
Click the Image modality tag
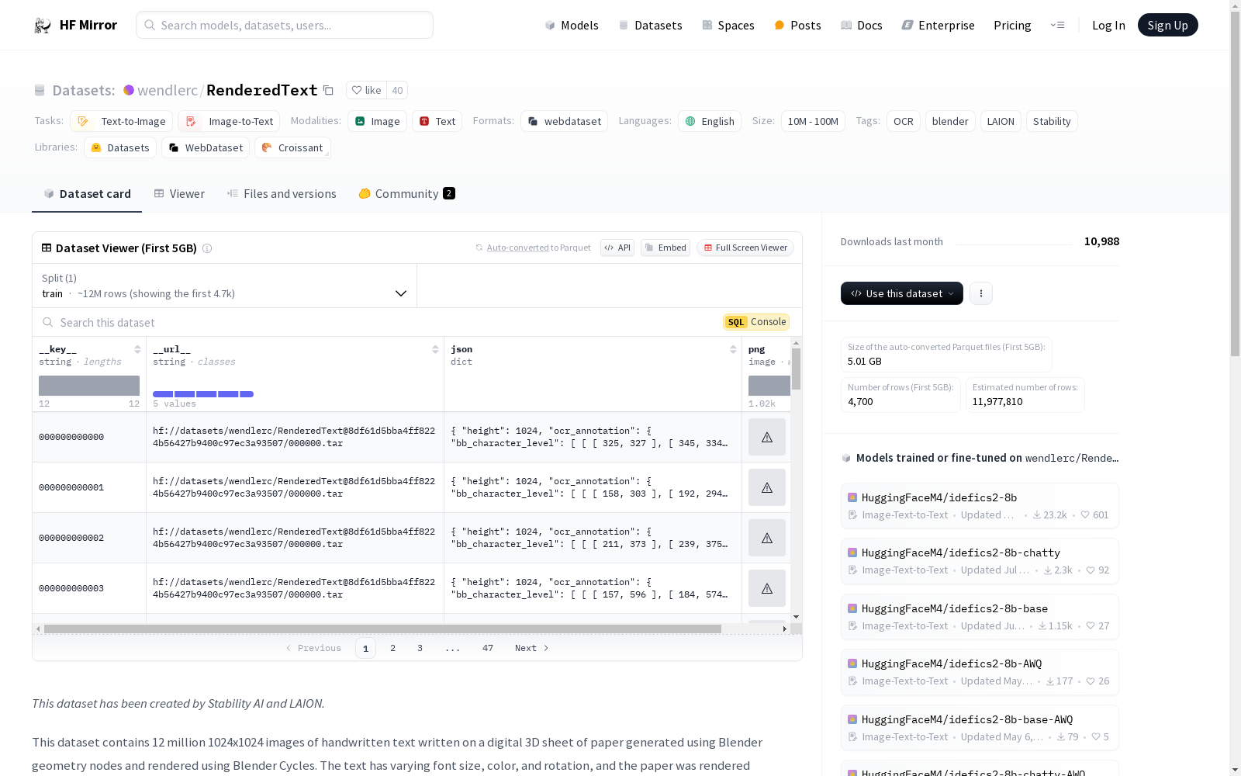click(377, 121)
